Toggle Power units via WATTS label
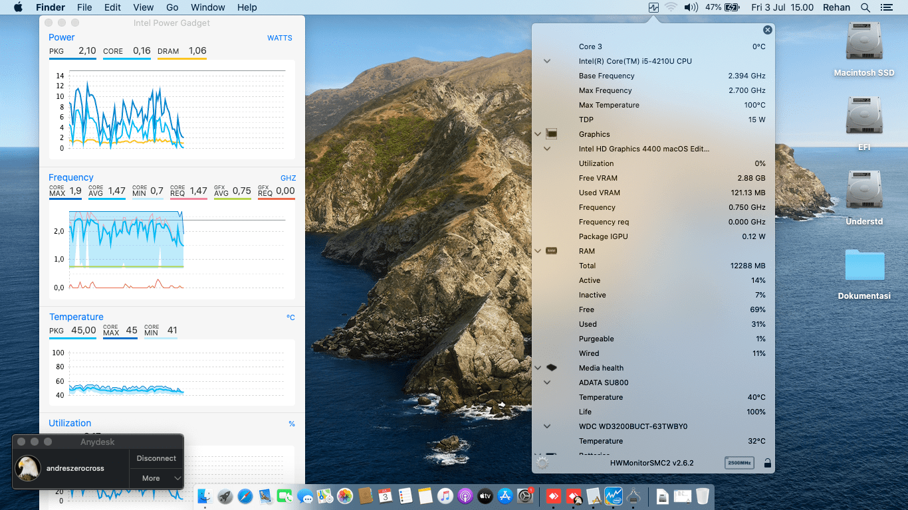The height and width of the screenshot is (510, 908). click(279, 38)
